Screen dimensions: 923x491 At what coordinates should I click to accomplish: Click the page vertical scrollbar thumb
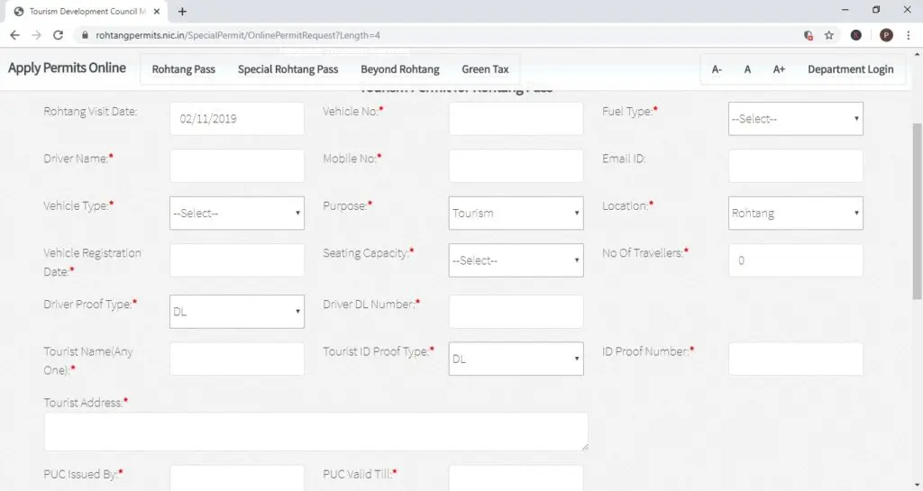tap(917, 212)
